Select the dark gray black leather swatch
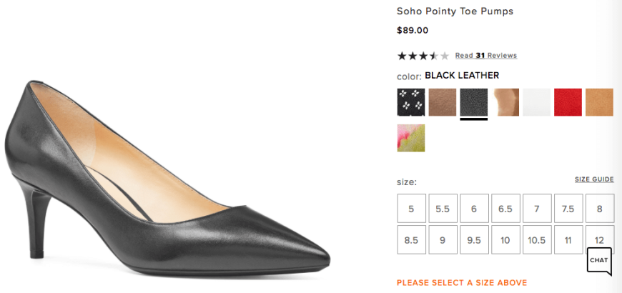Viewport: 622px width, 293px height. 473,102
